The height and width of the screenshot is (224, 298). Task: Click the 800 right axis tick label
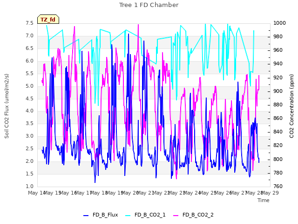pos(278,159)
